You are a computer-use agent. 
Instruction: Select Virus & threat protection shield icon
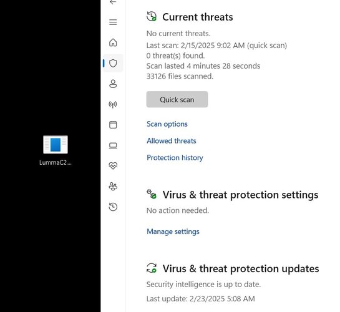113,63
